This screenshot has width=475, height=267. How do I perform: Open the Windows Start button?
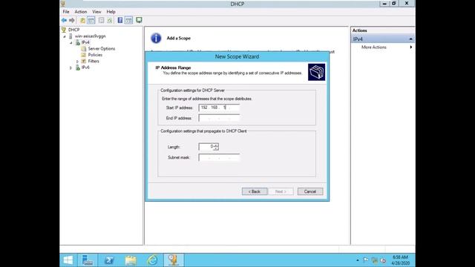(68, 260)
